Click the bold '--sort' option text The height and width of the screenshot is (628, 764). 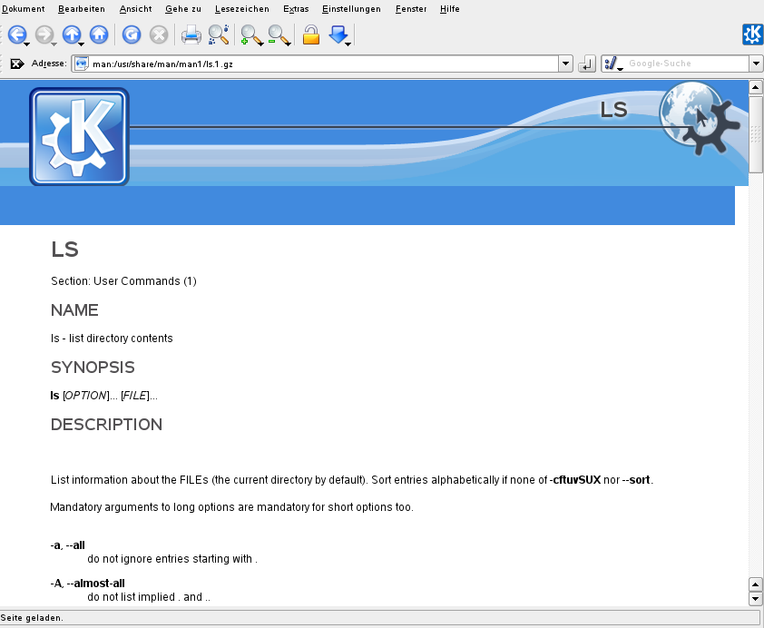click(636, 480)
